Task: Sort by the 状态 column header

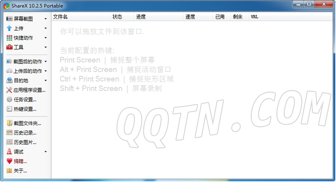Action: (122, 17)
